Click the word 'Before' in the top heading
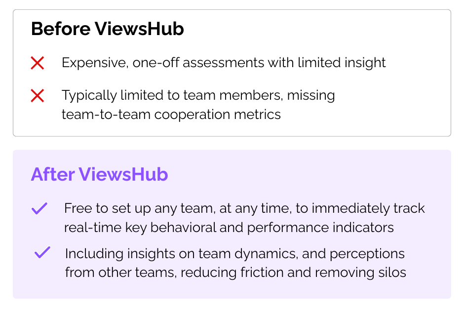 [x=61, y=29]
